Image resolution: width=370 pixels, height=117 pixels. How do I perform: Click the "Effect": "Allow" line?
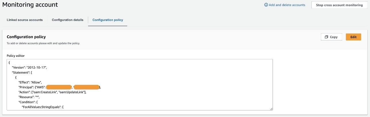pyautogui.click(x=30, y=82)
